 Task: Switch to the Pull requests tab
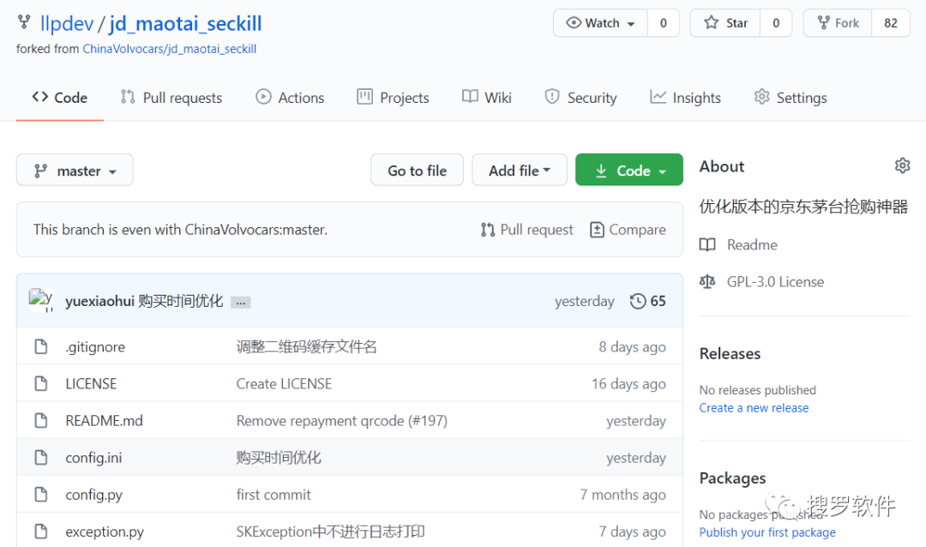(171, 98)
